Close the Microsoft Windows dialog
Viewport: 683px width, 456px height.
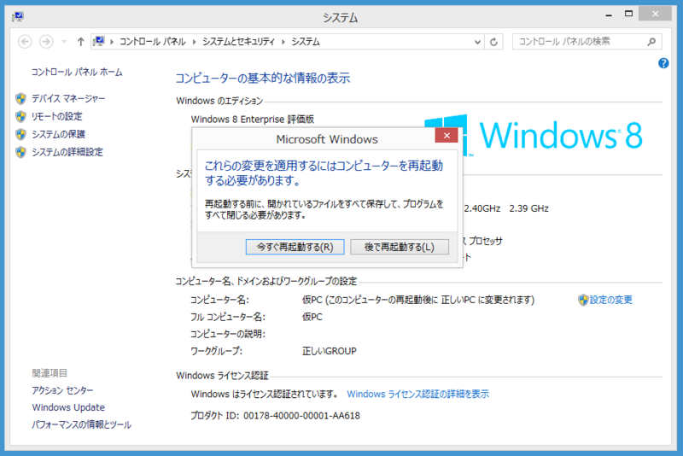447,136
